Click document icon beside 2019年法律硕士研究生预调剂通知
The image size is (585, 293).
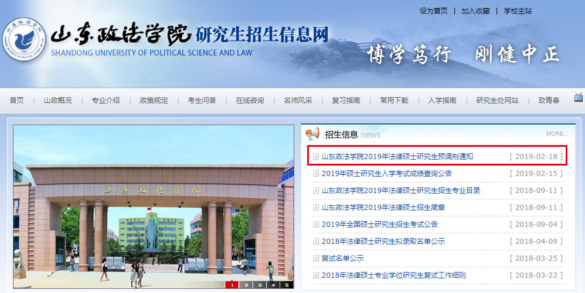point(316,156)
